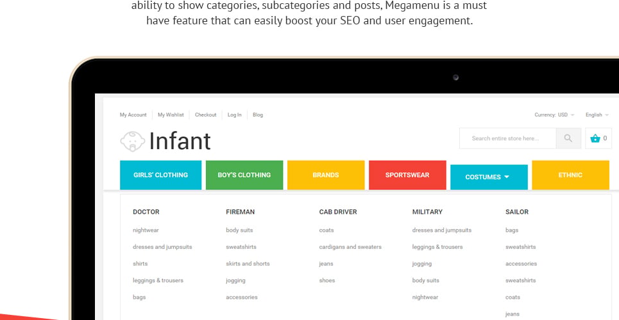Open nightwear under Doctor
Viewport: 619px width, 320px height.
click(x=146, y=230)
